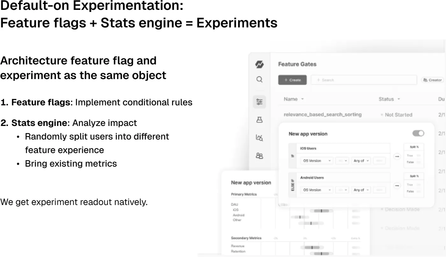Sort by the Status column header
Viewport: 446px width, 257px height.
click(389, 99)
